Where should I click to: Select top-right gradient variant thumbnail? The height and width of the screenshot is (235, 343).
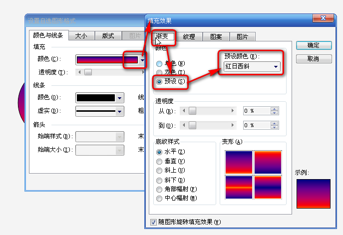pyautogui.click(x=268, y=162)
